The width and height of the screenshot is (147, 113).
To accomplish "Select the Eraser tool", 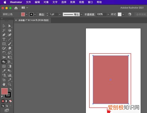I will coord(9,48).
